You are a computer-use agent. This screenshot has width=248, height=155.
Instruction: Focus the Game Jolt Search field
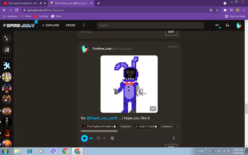150,25
